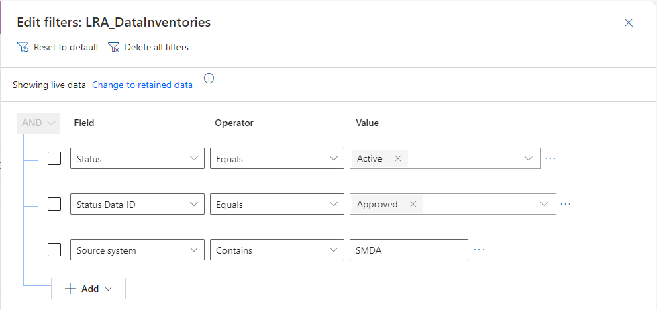Close the Edit filters panel
The width and height of the screenshot is (657, 310).
coord(629,23)
